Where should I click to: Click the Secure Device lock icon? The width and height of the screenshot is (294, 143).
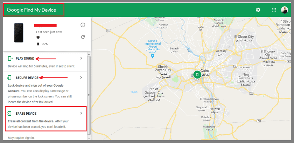click(10, 77)
